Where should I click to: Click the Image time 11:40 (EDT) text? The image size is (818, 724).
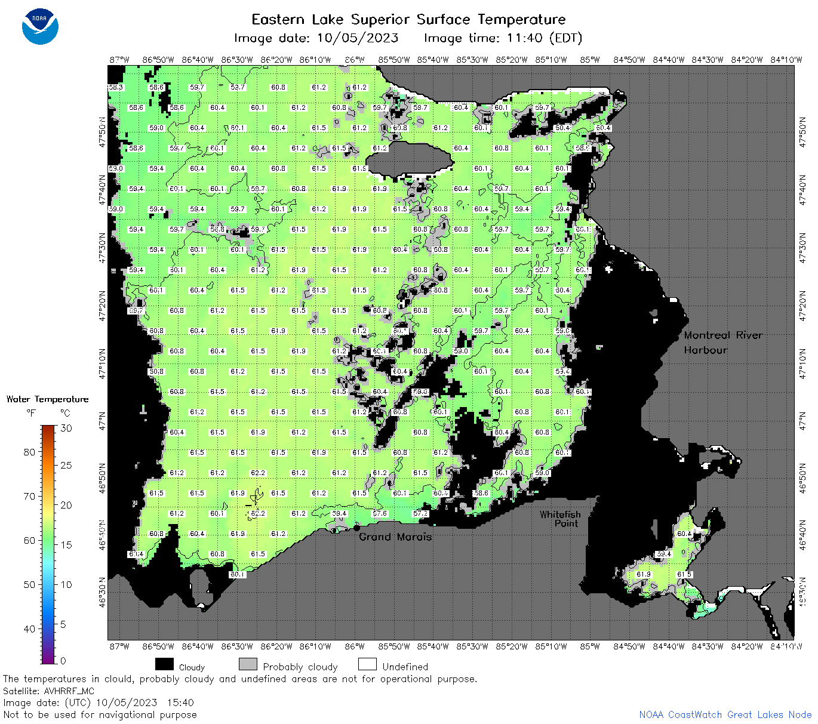pos(503,38)
